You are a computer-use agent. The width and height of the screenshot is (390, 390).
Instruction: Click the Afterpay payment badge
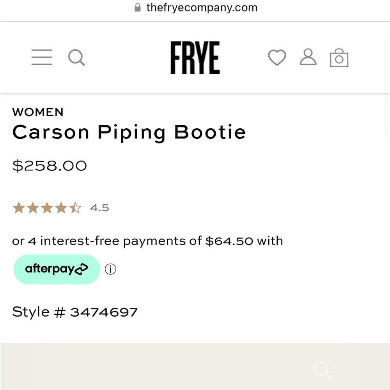coord(57,269)
